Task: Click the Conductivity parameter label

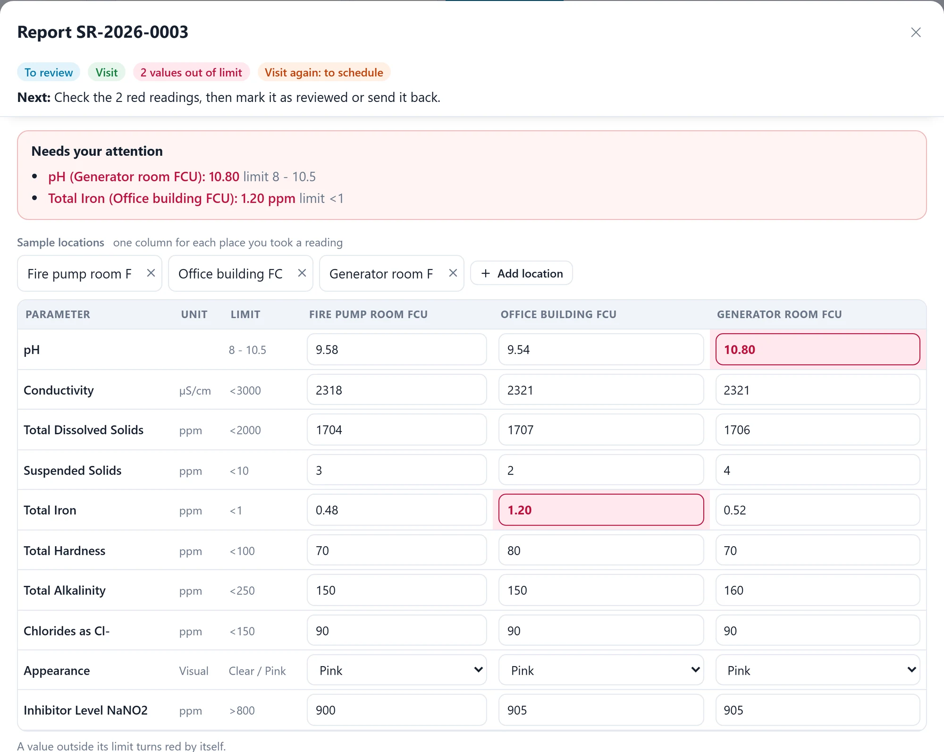Action: [59, 390]
